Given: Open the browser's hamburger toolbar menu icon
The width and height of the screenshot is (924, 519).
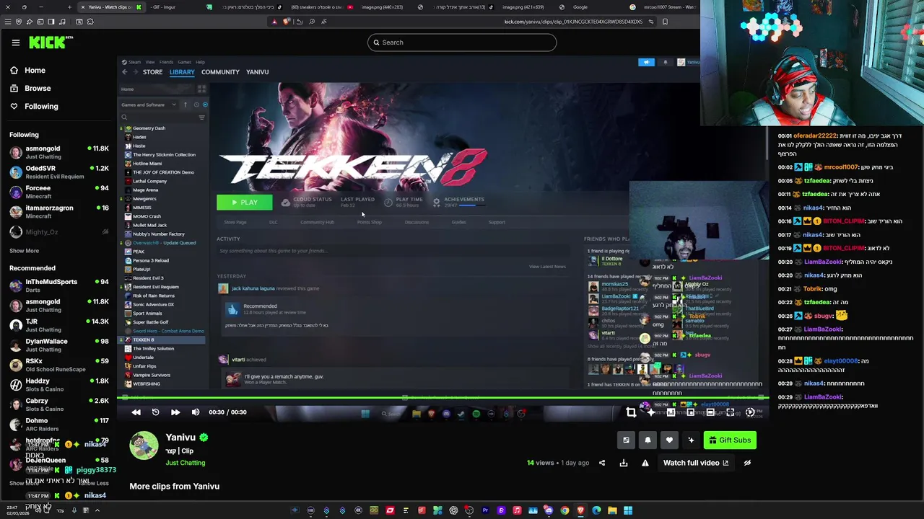Looking at the screenshot, I should 7,22.
